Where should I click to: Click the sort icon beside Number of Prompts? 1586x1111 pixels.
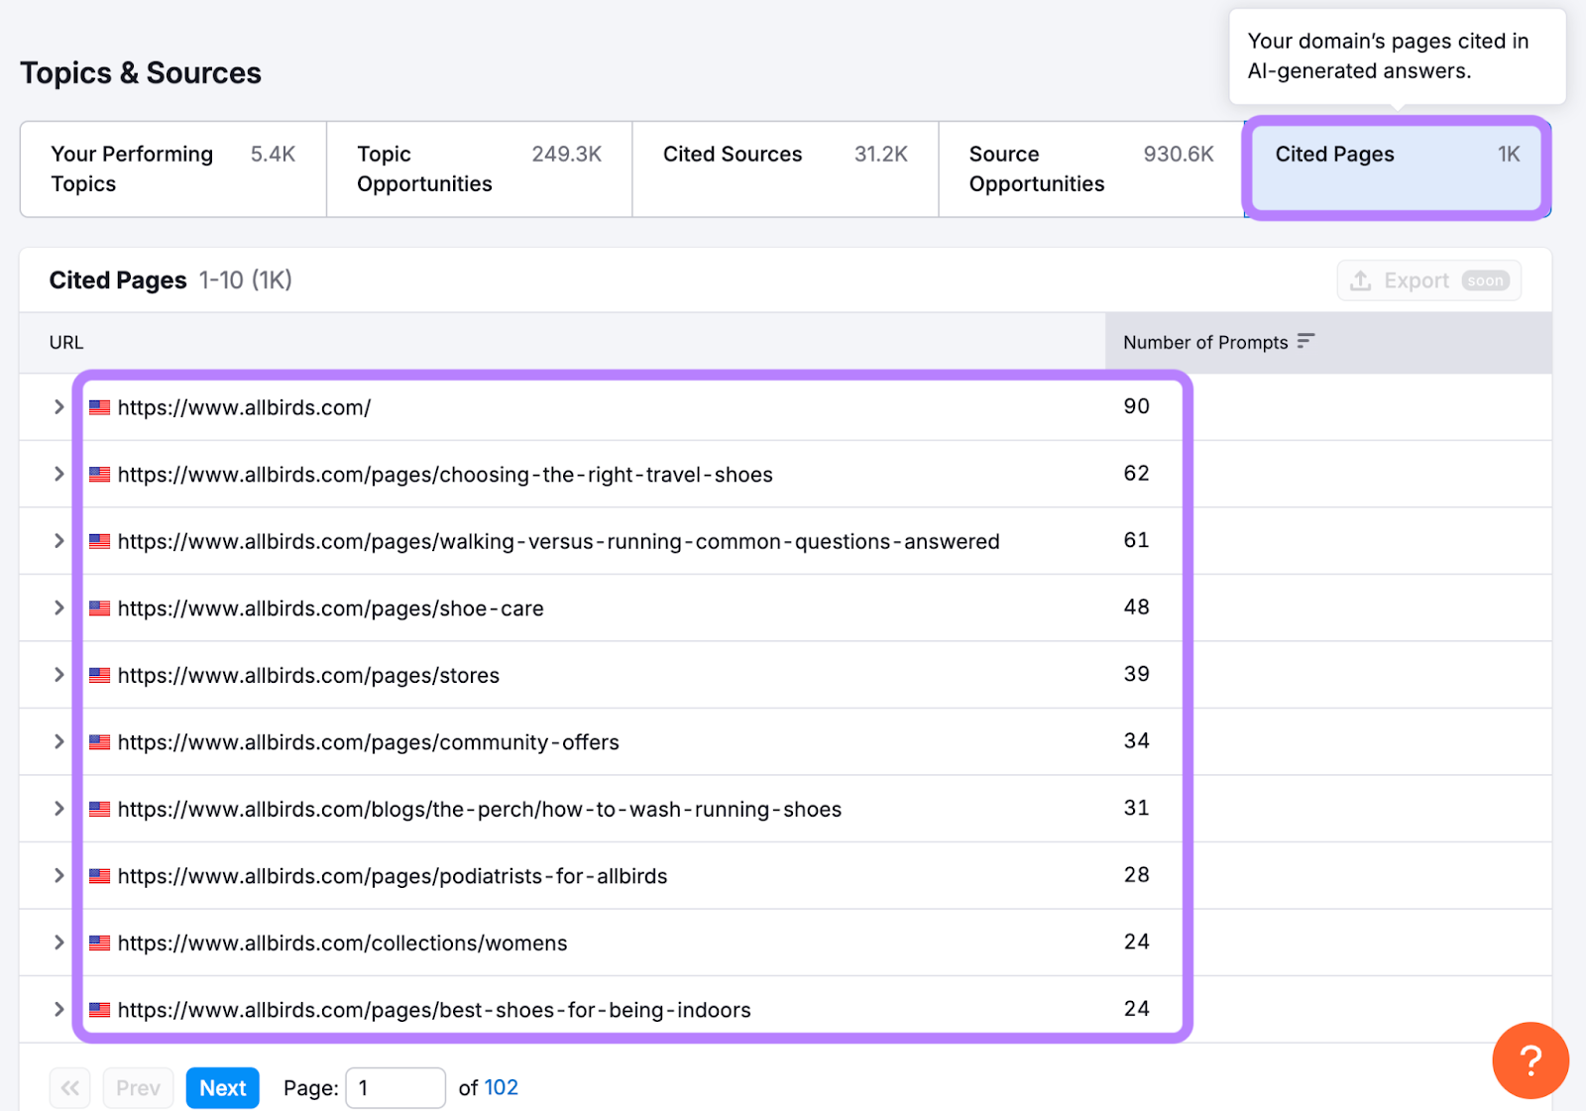(1305, 341)
